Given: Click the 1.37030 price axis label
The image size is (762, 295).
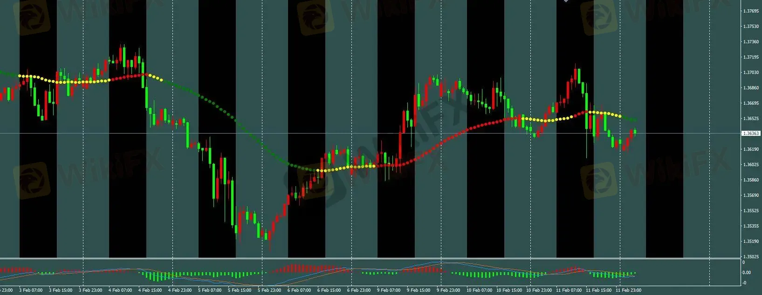Looking at the screenshot, I should 751,73.
